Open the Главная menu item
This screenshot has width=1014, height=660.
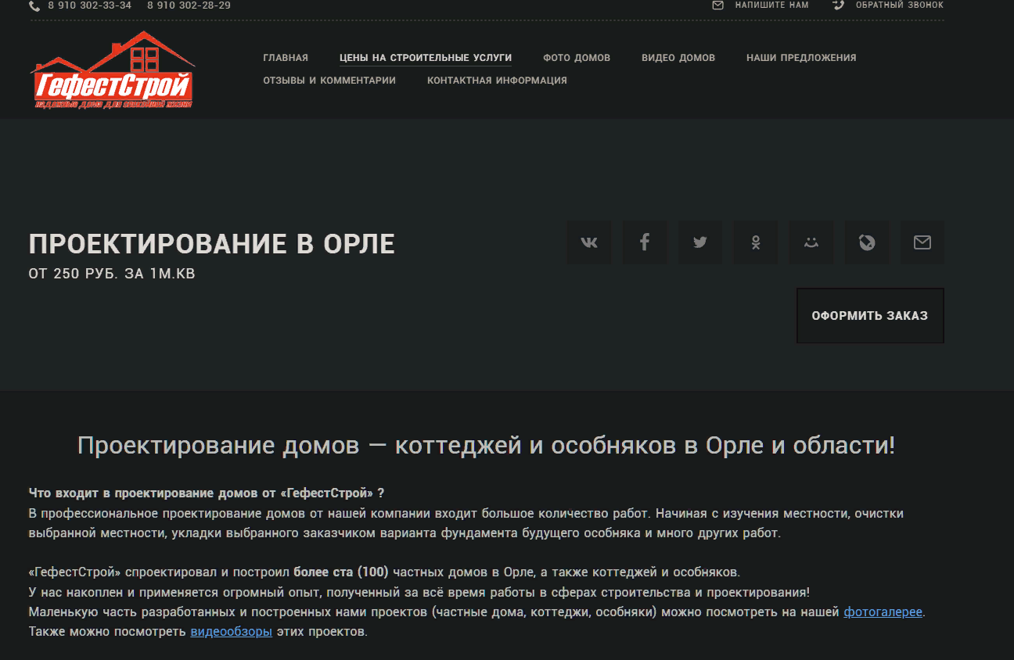[x=286, y=58]
